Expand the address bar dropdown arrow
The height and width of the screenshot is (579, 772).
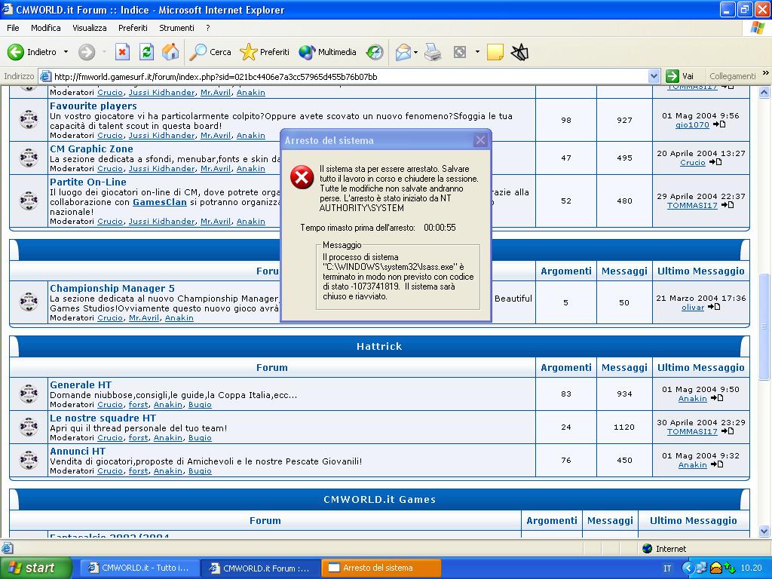tap(654, 76)
